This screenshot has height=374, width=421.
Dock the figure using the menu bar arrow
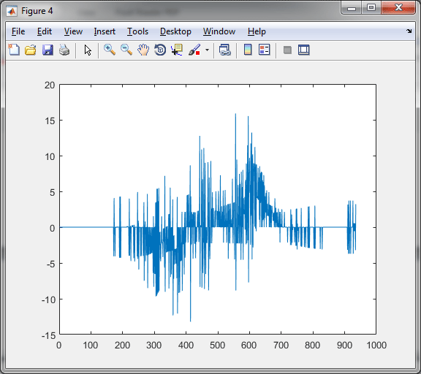point(409,31)
